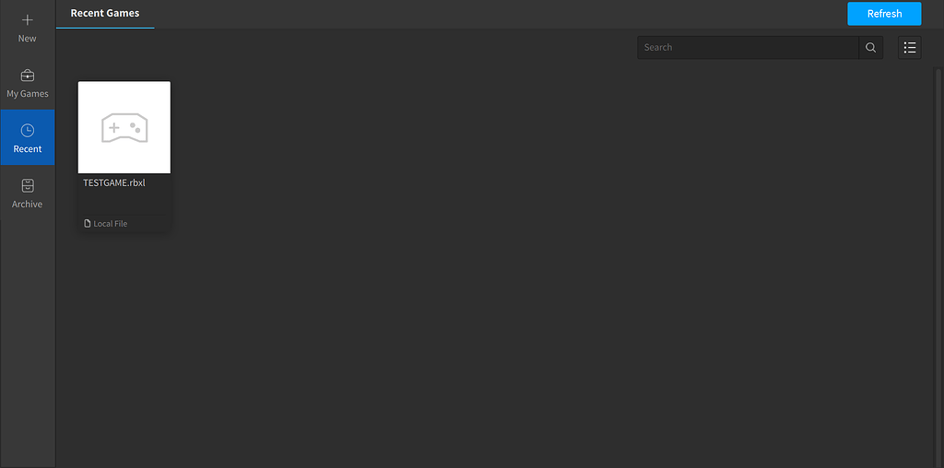The image size is (944, 468).
Task: Select the Recent Games tab
Action: [105, 14]
